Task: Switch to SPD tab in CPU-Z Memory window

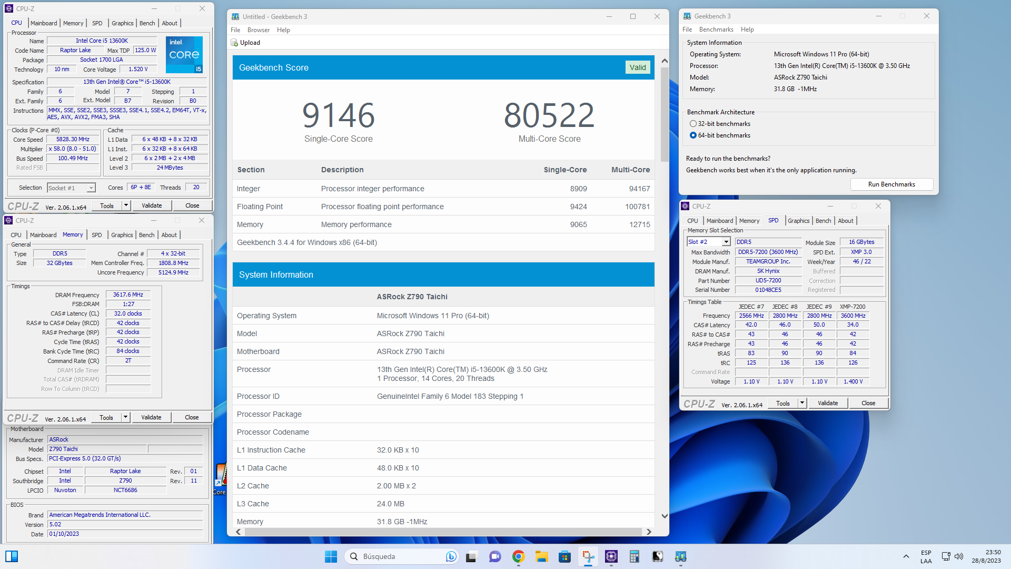Action: 97,235
